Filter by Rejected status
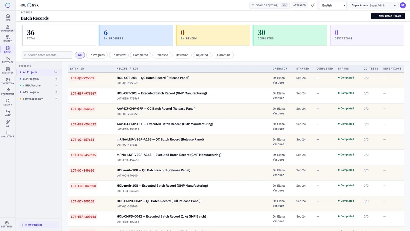Viewport: 410px width, 231px height. click(202, 55)
